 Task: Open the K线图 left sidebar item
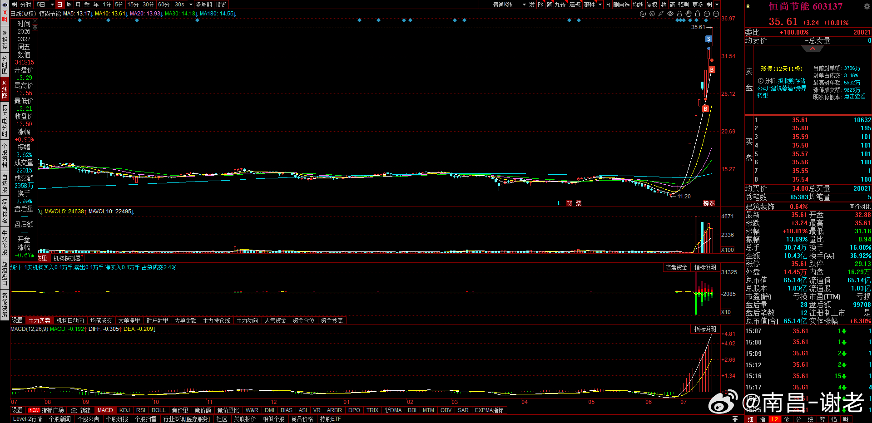point(5,89)
